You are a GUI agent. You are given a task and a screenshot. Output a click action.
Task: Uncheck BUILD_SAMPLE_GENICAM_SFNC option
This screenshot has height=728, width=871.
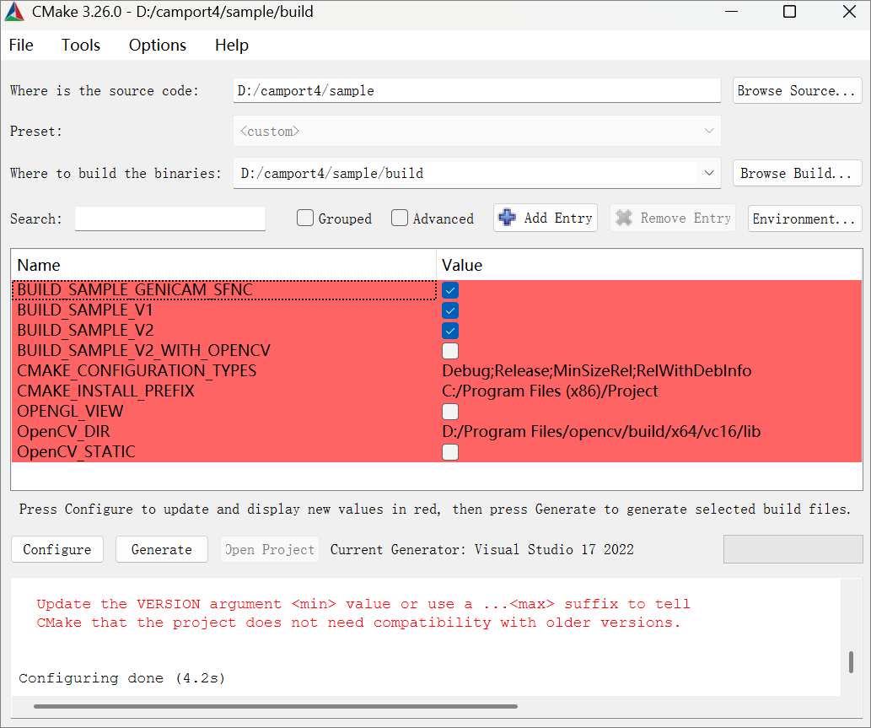pos(450,290)
